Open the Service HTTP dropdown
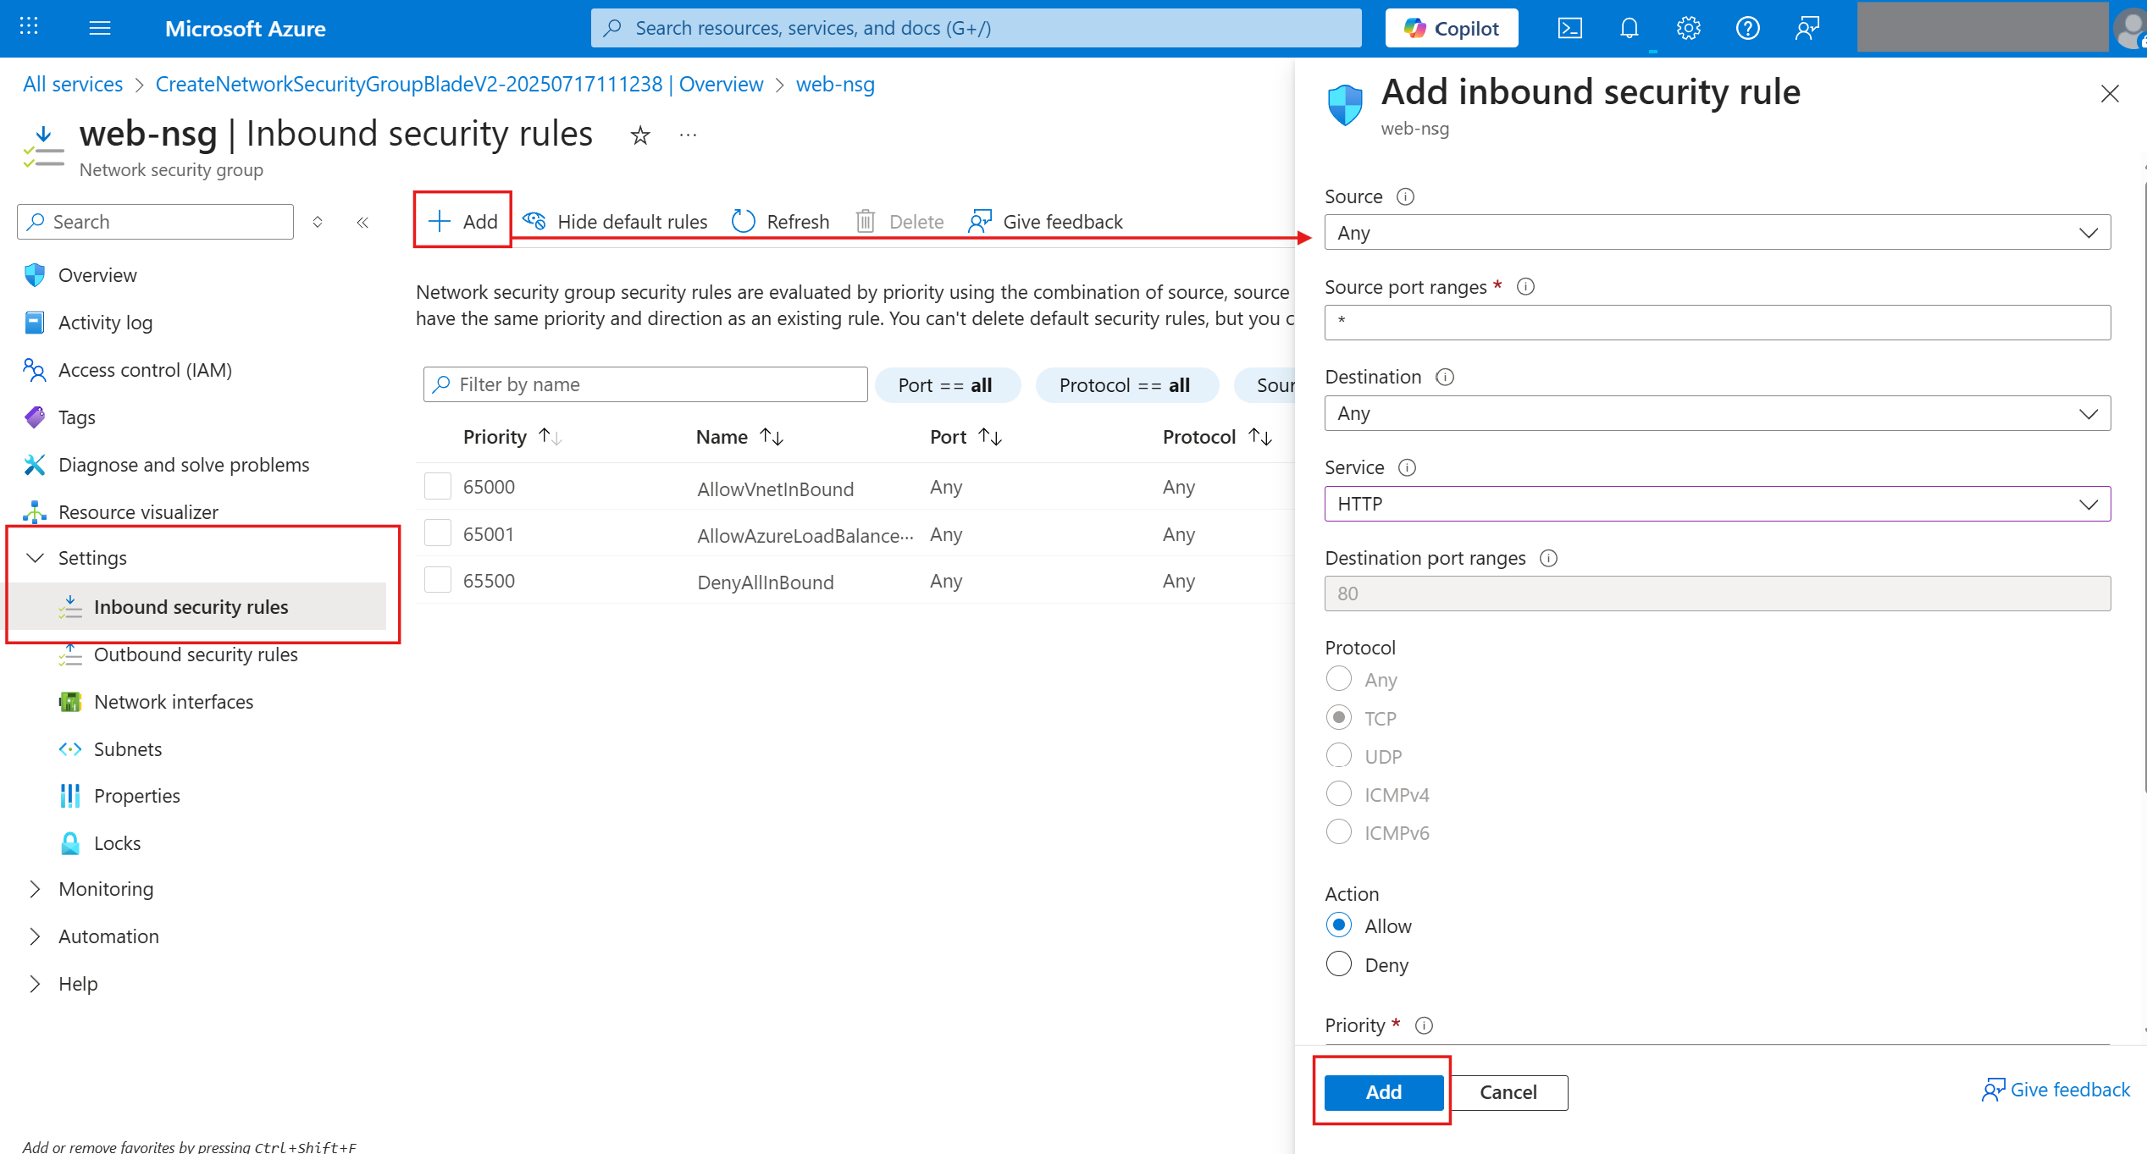The image size is (2147, 1154). click(1717, 504)
